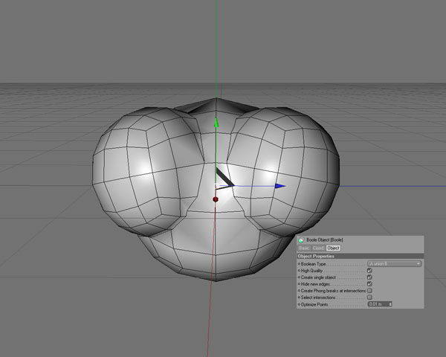Screen dimensions: 446x357
Task: Enable Create Phong breaks at intersections
Action: click(x=369, y=291)
